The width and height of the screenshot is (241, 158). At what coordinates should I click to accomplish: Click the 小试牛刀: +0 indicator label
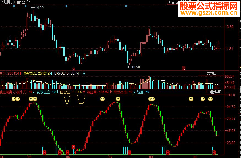(24, 92)
